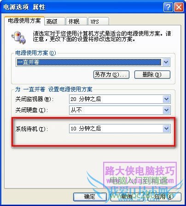186x206 pixels.
Task: Expand the 电源使用方案 scheme dropdown arrow
Action: pyautogui.click(x=166, y=62)
